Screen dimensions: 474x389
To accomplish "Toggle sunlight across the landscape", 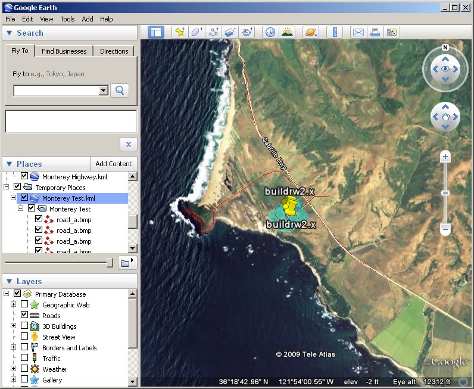I will (287, 32).
